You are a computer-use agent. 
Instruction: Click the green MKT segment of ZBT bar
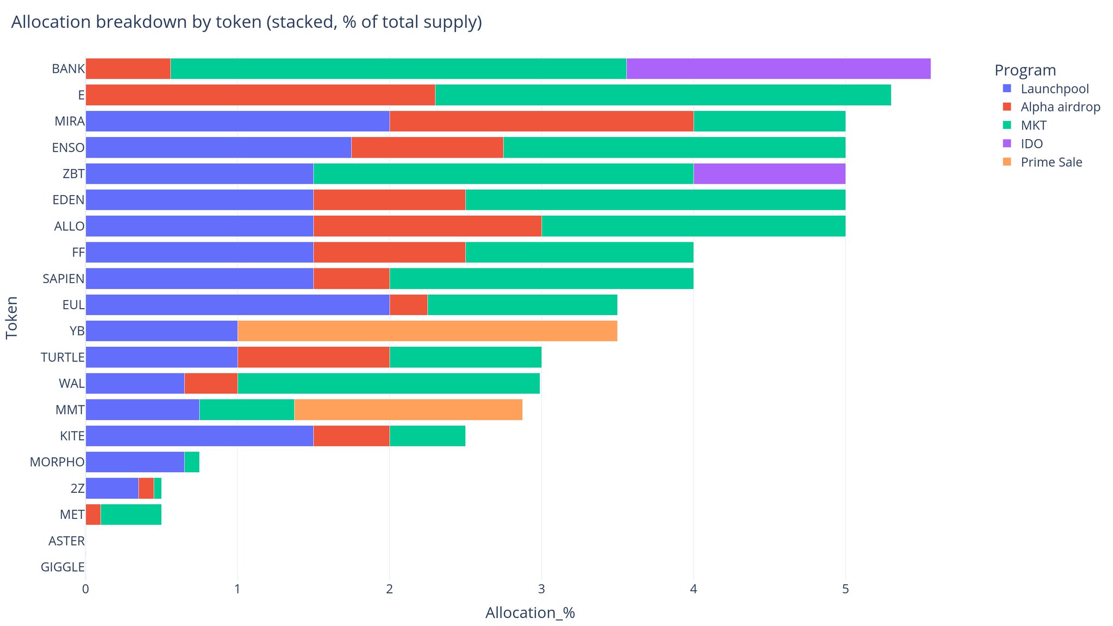tap(503, 174)
